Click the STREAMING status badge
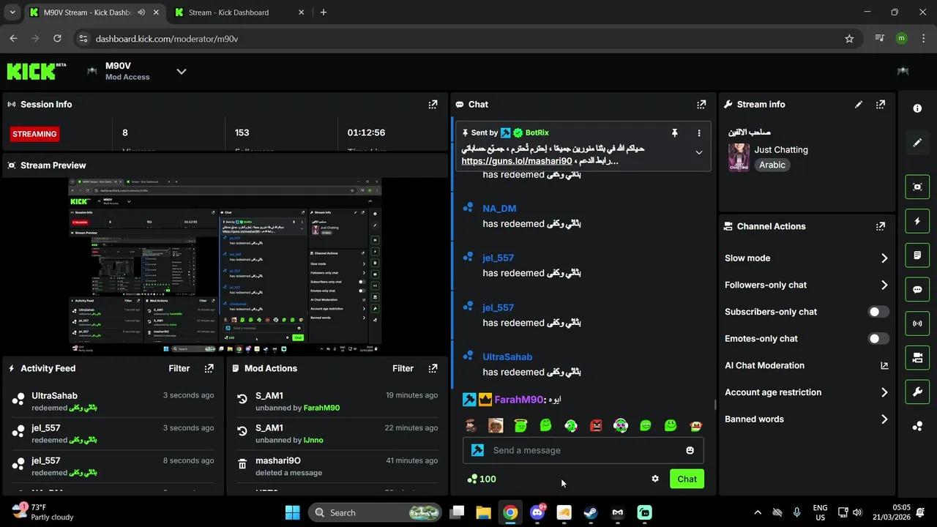 point(34,134)
